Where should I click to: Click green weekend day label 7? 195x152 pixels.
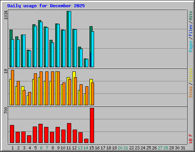click(x=47, y=148)
